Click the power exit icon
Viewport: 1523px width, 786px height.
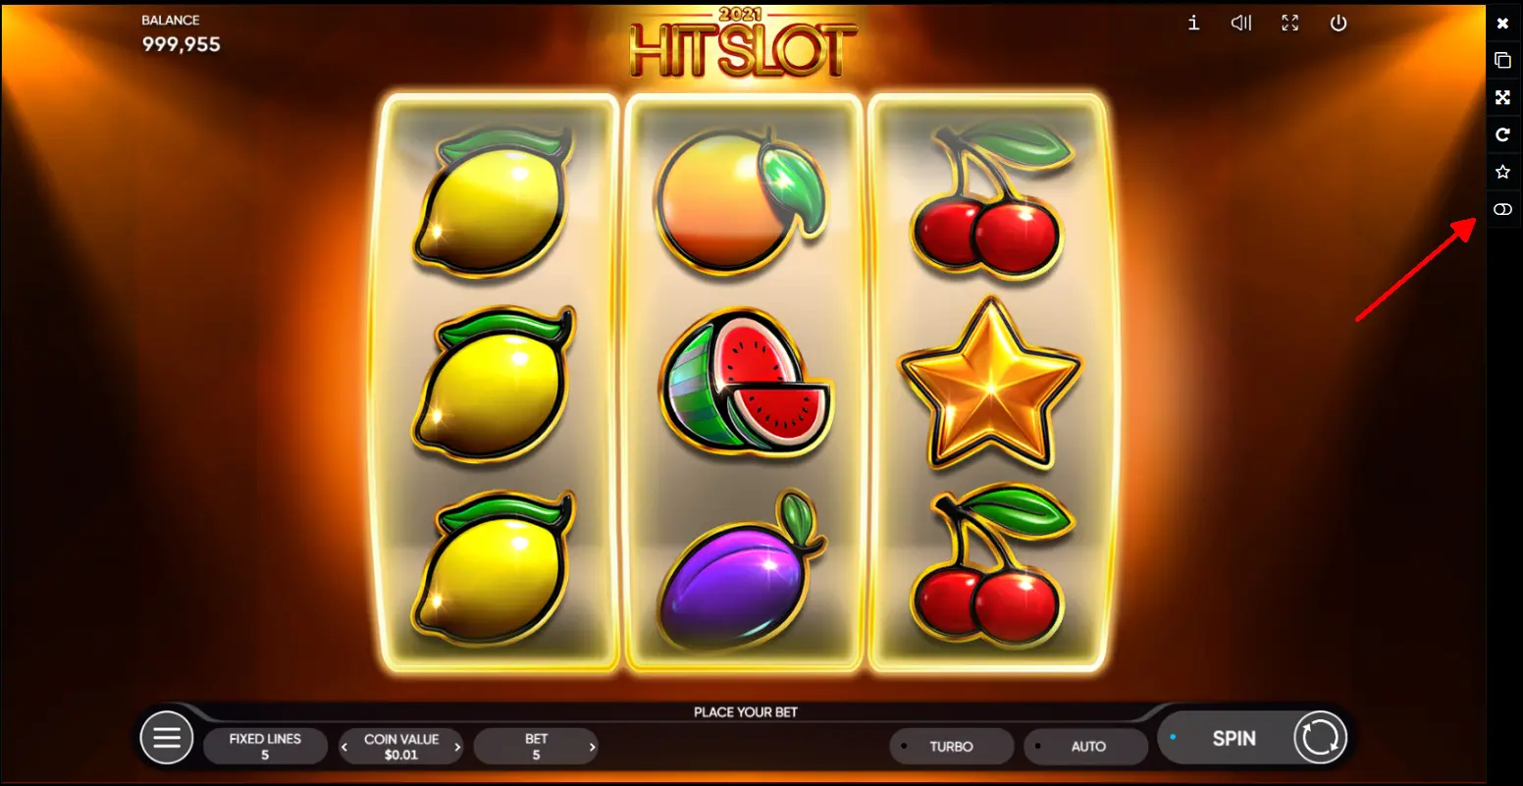coord(1339,24)
